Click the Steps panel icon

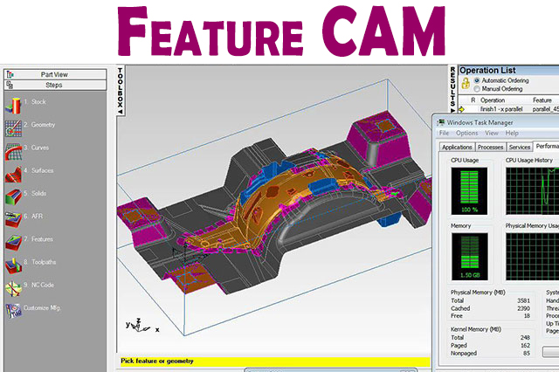pyautogui.click(x=10, y=85)
